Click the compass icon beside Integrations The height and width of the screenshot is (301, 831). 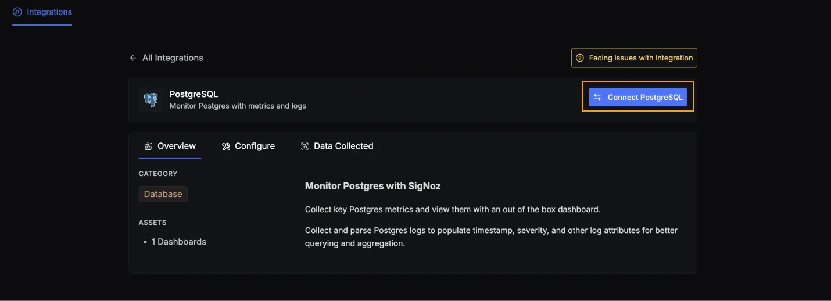click(17, 12)
